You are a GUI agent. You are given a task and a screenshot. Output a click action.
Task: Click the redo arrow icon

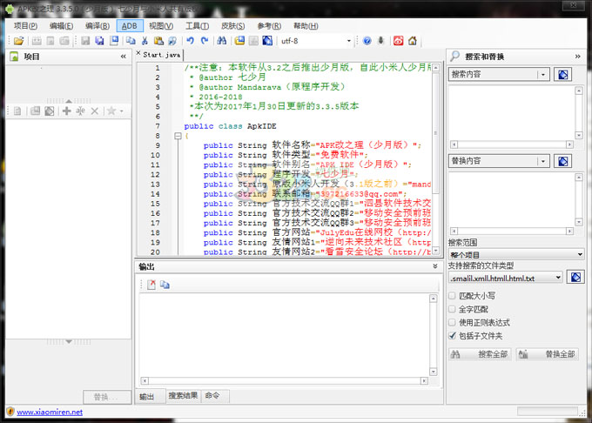click(x=204, y=41)
